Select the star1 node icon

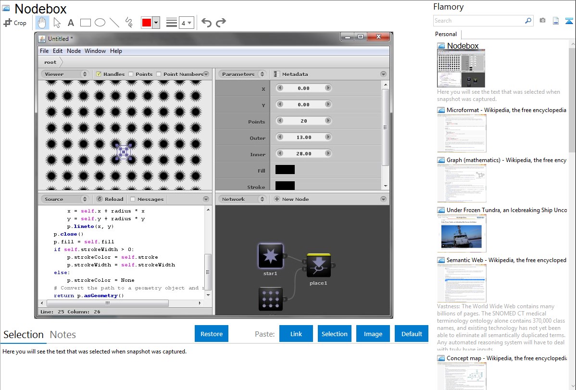coord(271,256)
